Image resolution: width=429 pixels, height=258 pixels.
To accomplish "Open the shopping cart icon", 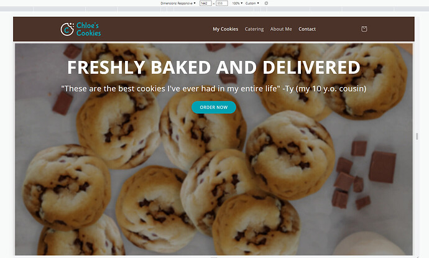I will pyautogui.click(x=364, y=29).
